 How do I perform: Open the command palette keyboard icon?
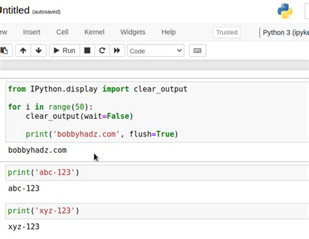198,50
